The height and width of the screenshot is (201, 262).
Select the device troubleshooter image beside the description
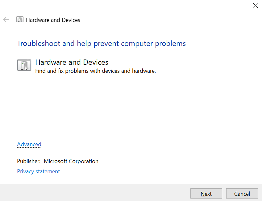tap(24, 65)
